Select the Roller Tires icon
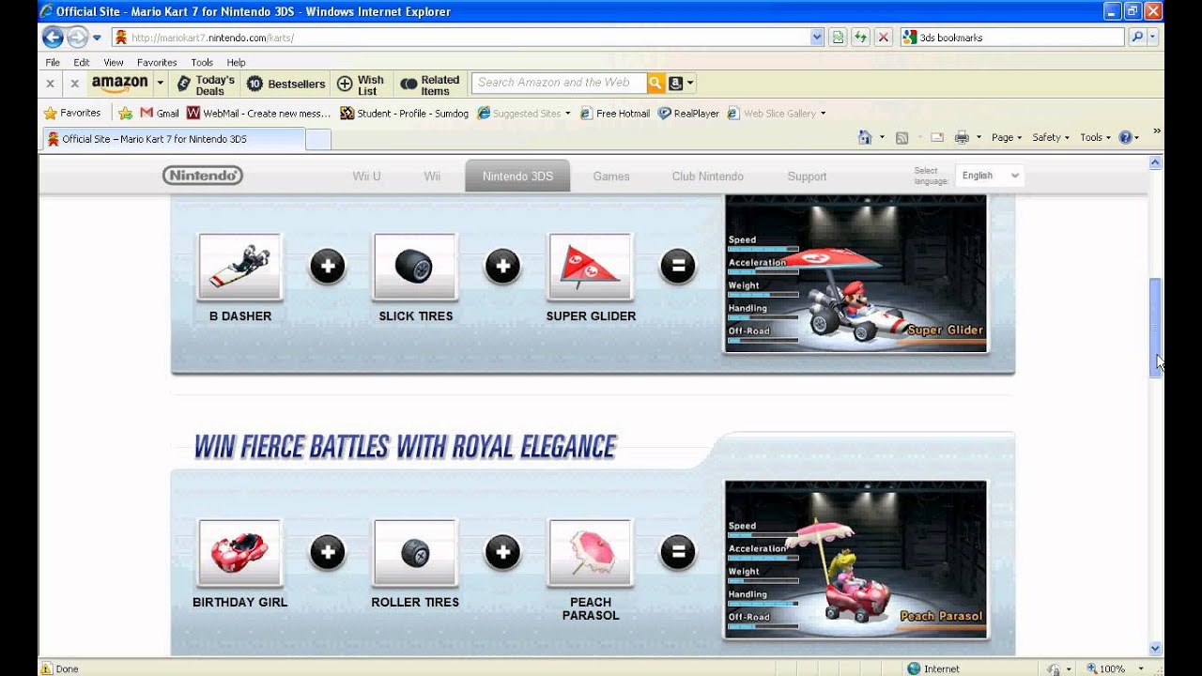 coord(415,553)
